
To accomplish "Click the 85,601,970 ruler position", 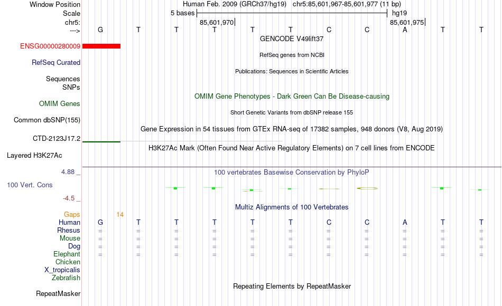I will pos(217,22).
